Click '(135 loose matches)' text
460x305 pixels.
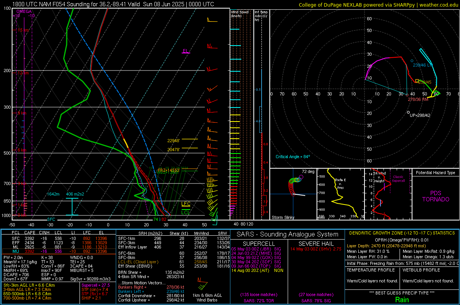pos(259,294)
